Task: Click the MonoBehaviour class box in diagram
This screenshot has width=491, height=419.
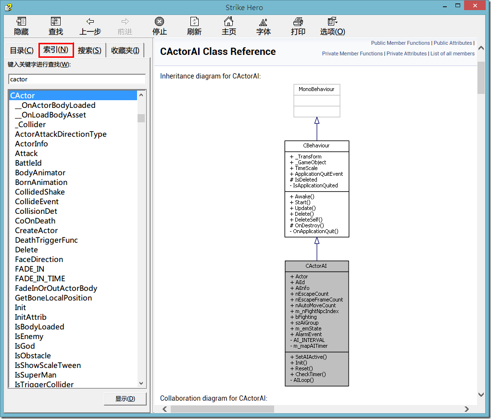Action: coord(316,100)
